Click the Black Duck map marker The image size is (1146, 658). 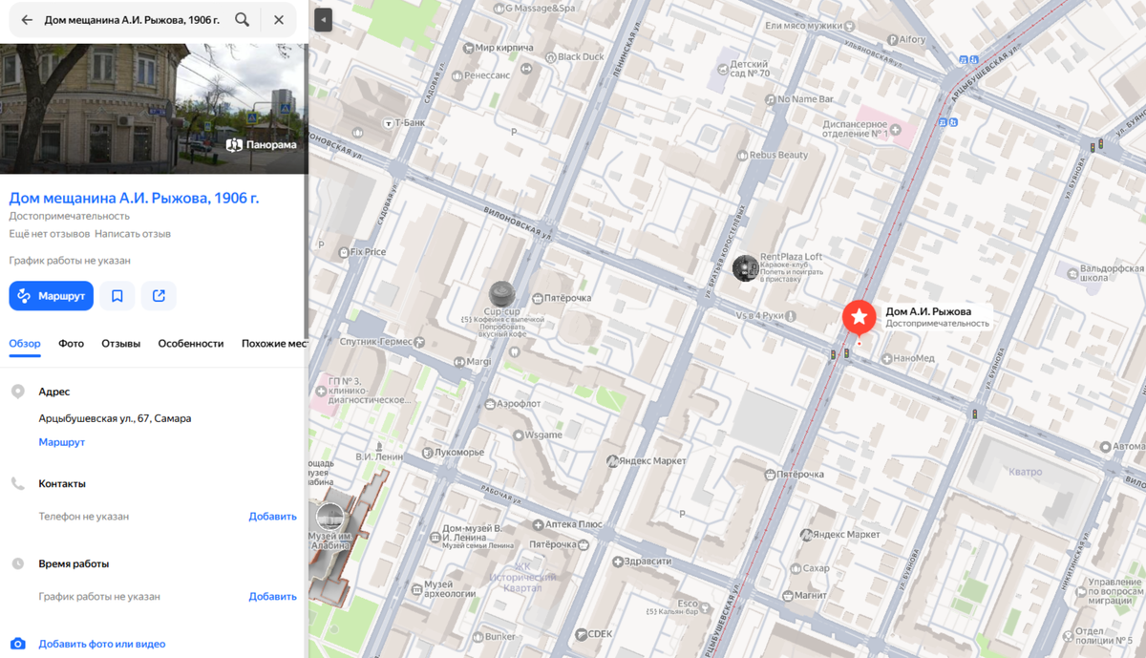pyautogui.click(x=551, y=56)
